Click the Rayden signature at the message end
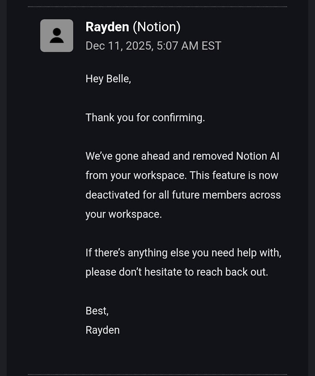This screenshot has width=315, height=376. (x=103, y=330)
